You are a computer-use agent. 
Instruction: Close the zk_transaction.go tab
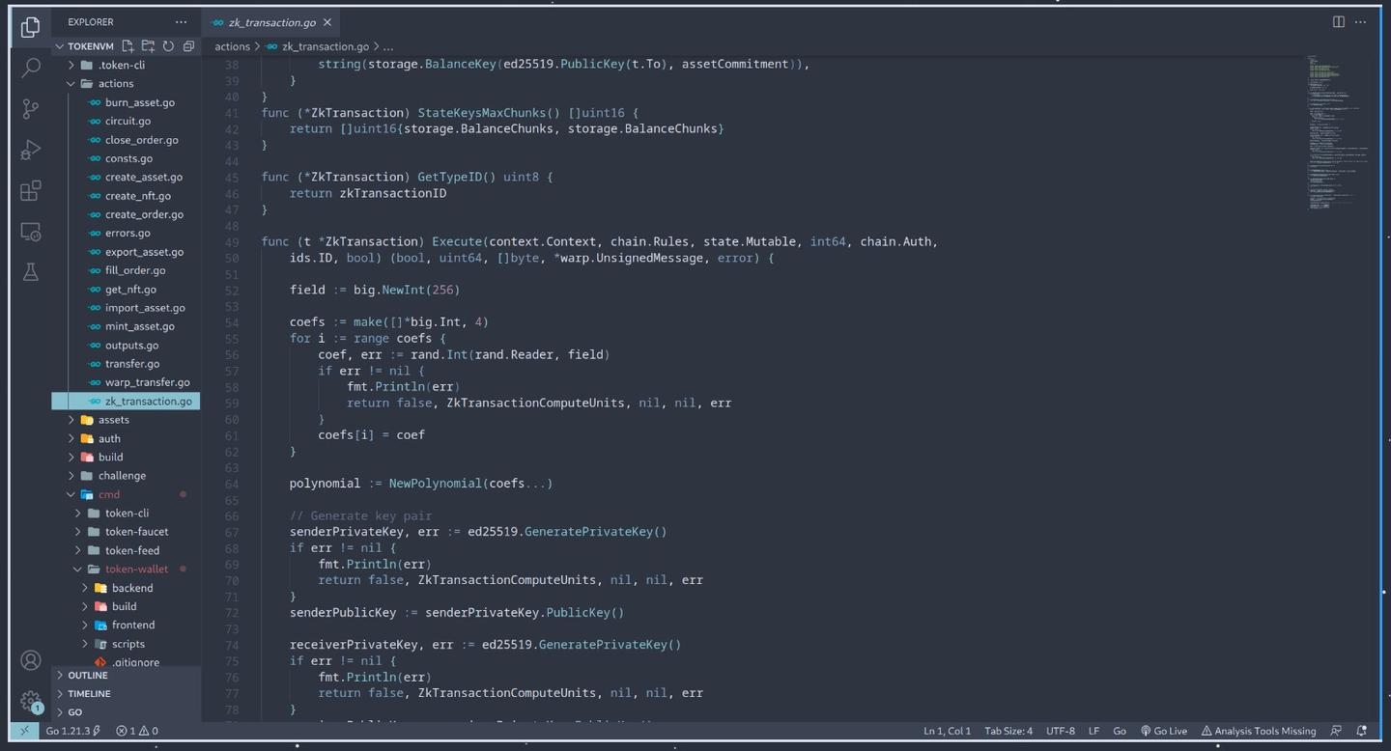tap(327, 22)
